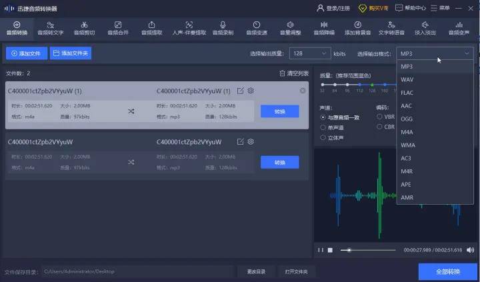Open settings gear for second file C400001ctZpb2VYyuW
Screen dimensions: 480x282
tap(251, 141)
